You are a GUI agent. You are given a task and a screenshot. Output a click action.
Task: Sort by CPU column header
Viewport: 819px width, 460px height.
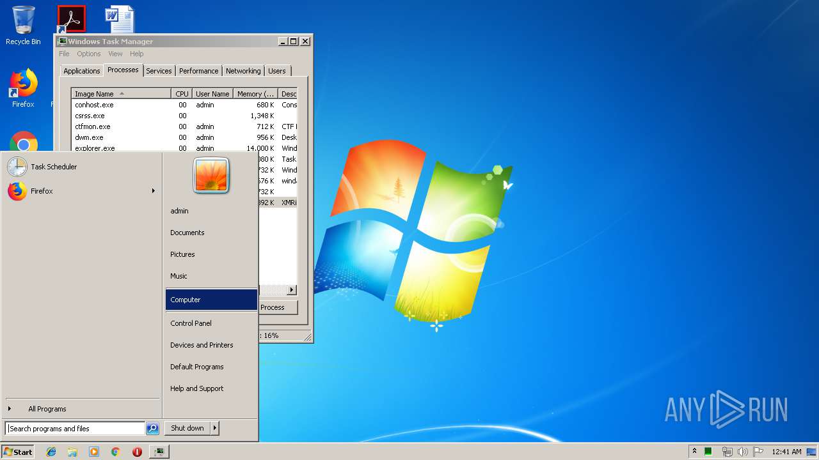click(x=182, y=94)
